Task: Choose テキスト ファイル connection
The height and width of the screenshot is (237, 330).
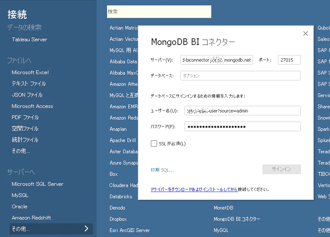Action: (29, 84)
